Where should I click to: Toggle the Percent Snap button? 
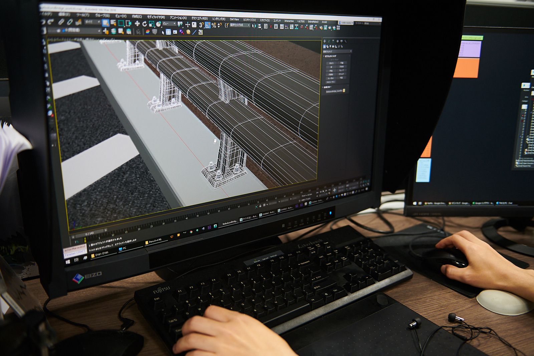tap(214, 25)
